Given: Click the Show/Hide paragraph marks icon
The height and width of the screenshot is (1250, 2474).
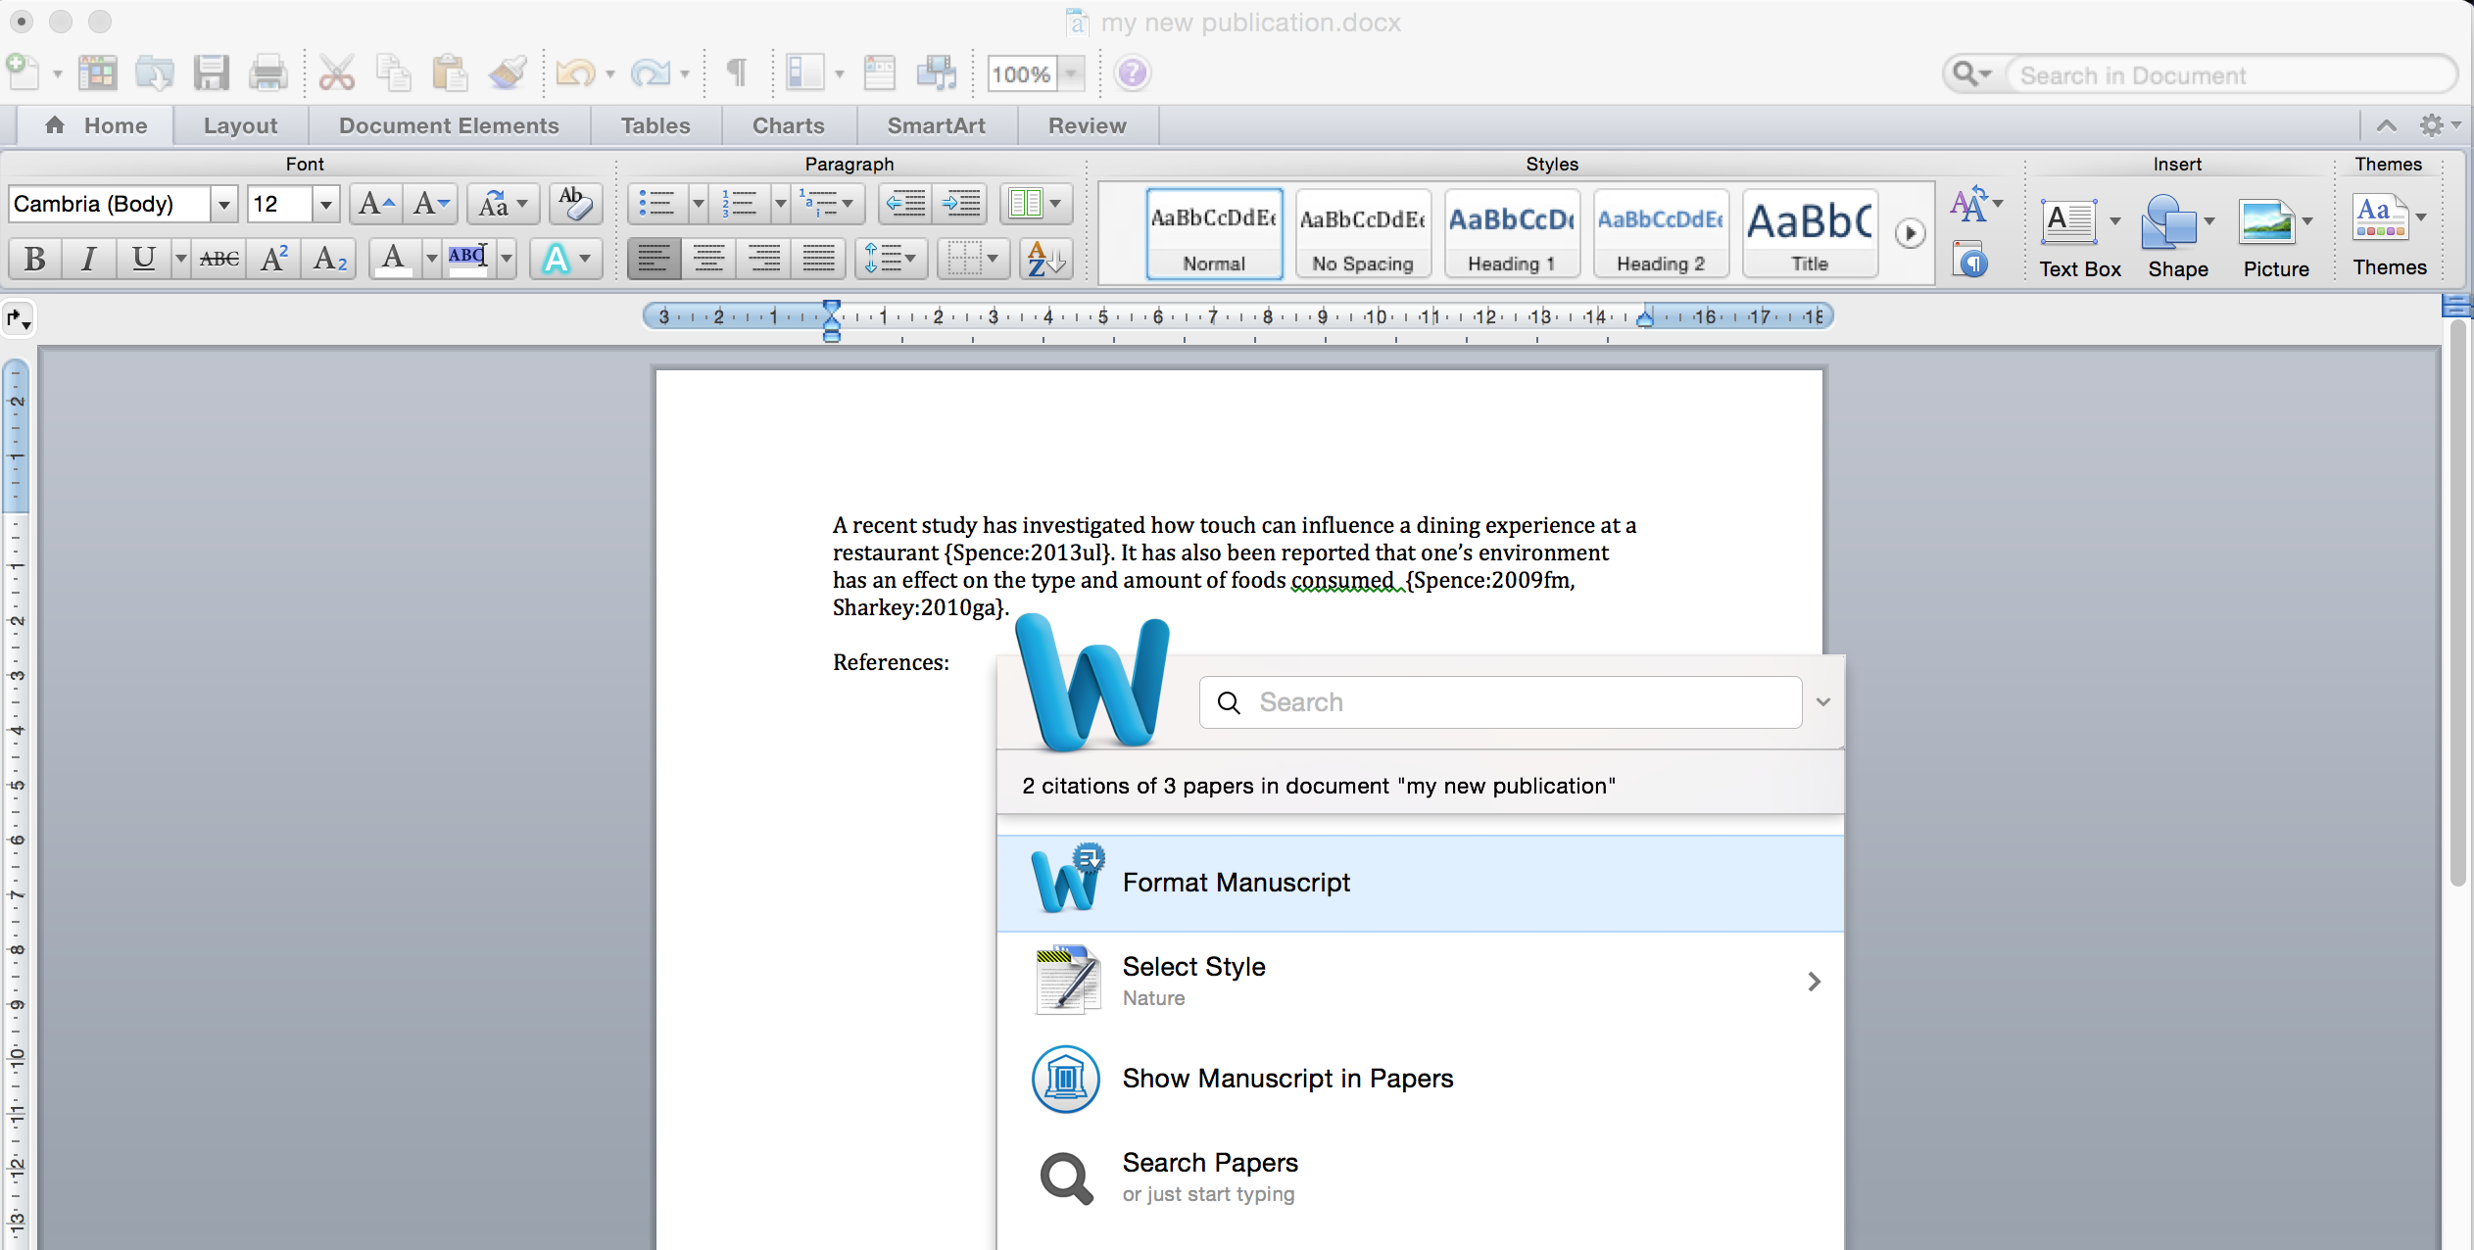Looking at the screenshot, I should pos(737,73).
